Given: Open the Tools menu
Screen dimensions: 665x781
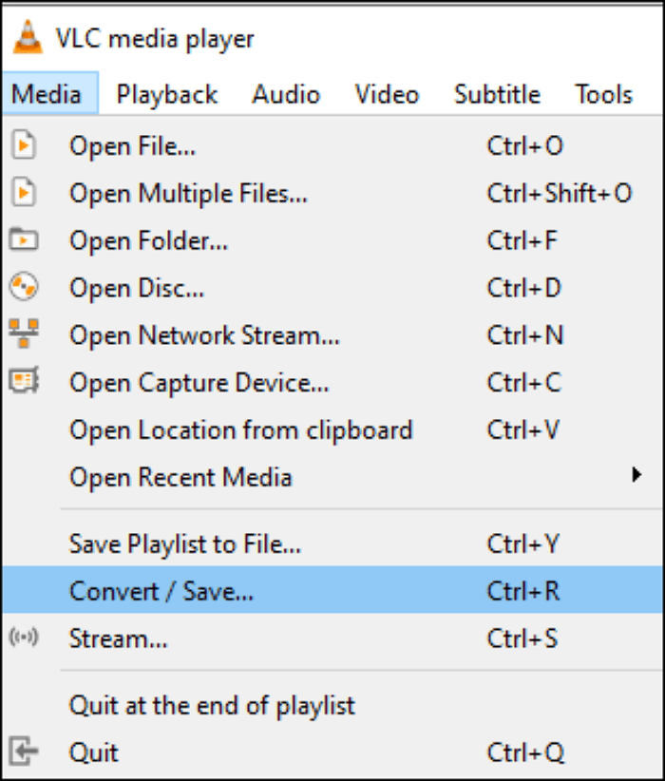Looking at the screenshot, I should [603, 94].
